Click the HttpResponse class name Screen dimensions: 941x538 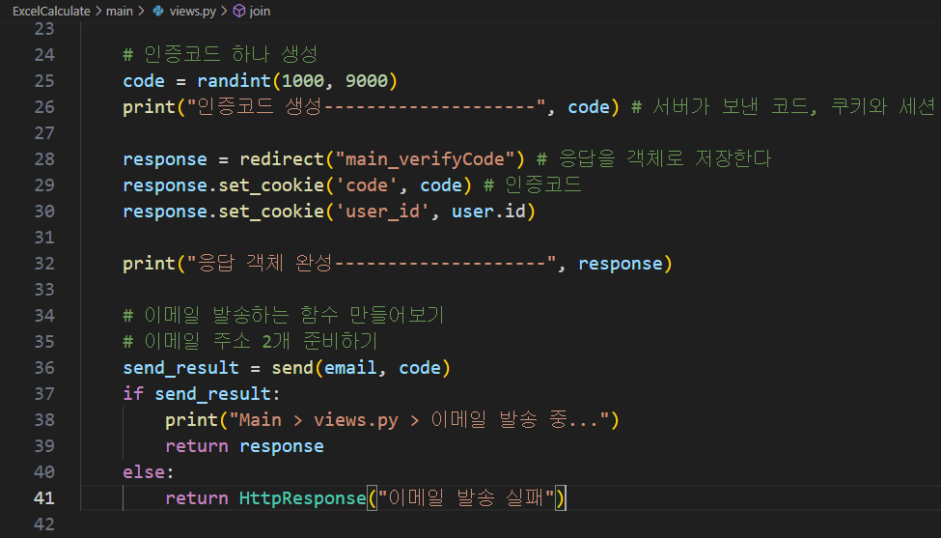[x=303, y=498]
